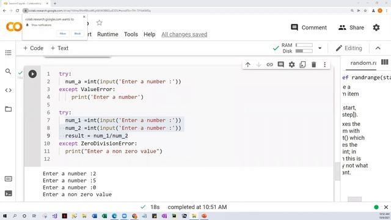Image resolution: width=391 pixels, height=220 pixels.
Task: Open Microsoft Edge from the taskbar
Action: pyautogui.click(x=114, y=216)
